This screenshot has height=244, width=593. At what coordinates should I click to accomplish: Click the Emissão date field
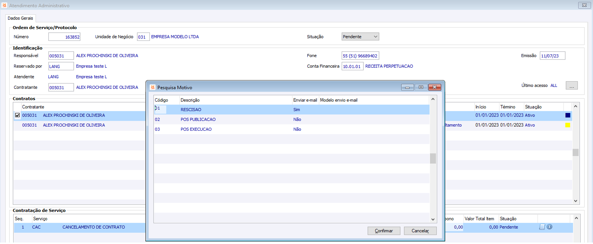click(x=552, y=56)
